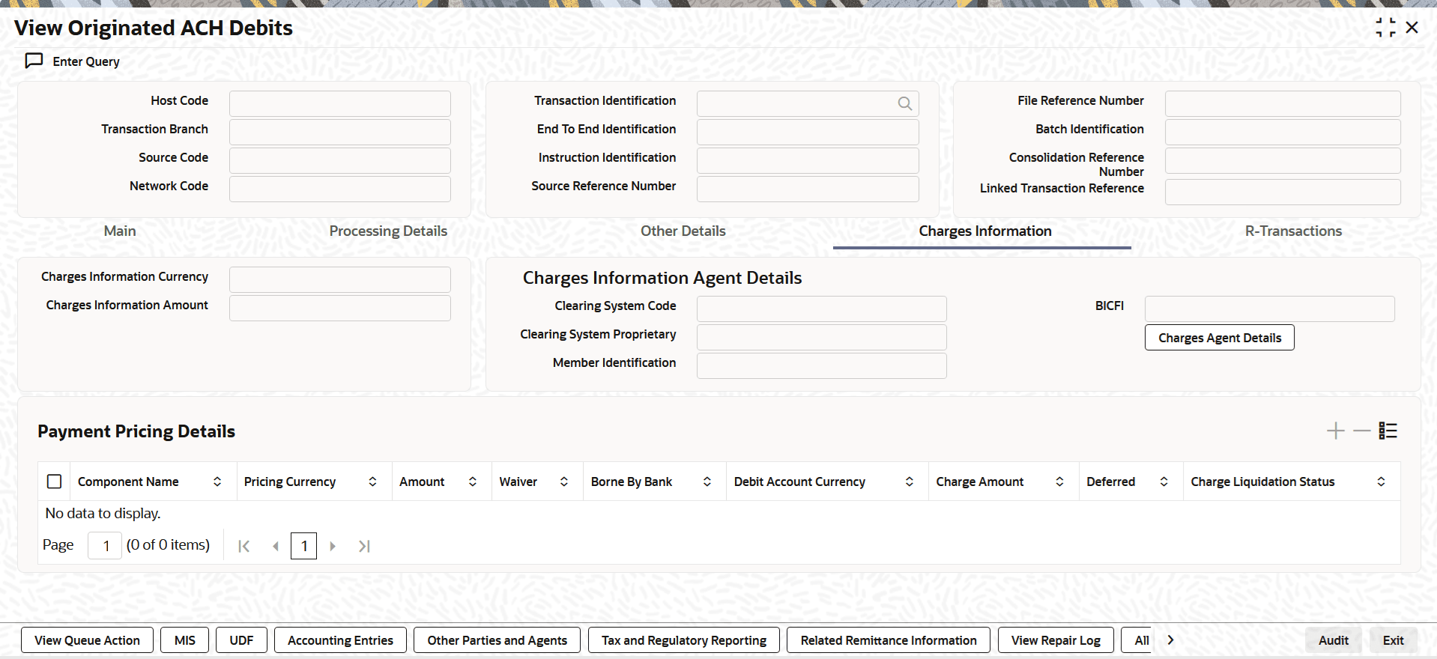The height and width of the screenshot is (659, 1437).
Task: Sort the Borne By Bank column
Action: pyautogui.click(x=707, y=482)
